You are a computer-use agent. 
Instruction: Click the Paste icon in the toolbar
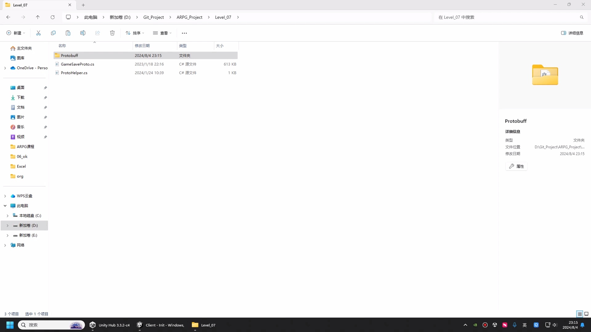(68, 33)
